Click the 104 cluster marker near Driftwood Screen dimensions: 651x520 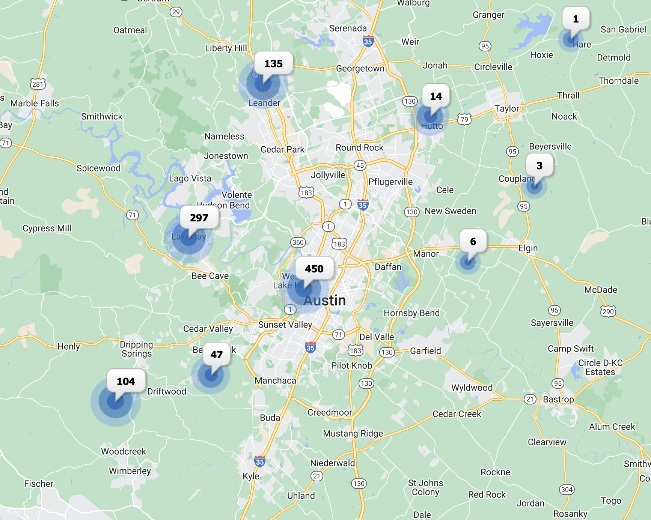(x=126, y=382)
